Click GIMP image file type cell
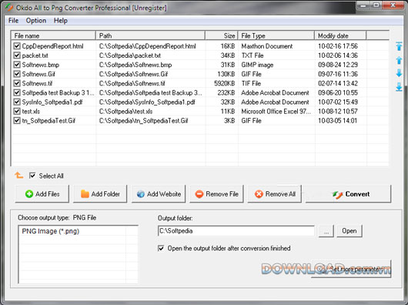This screenshot has height=305, width=408. click(x=257, y=65)
